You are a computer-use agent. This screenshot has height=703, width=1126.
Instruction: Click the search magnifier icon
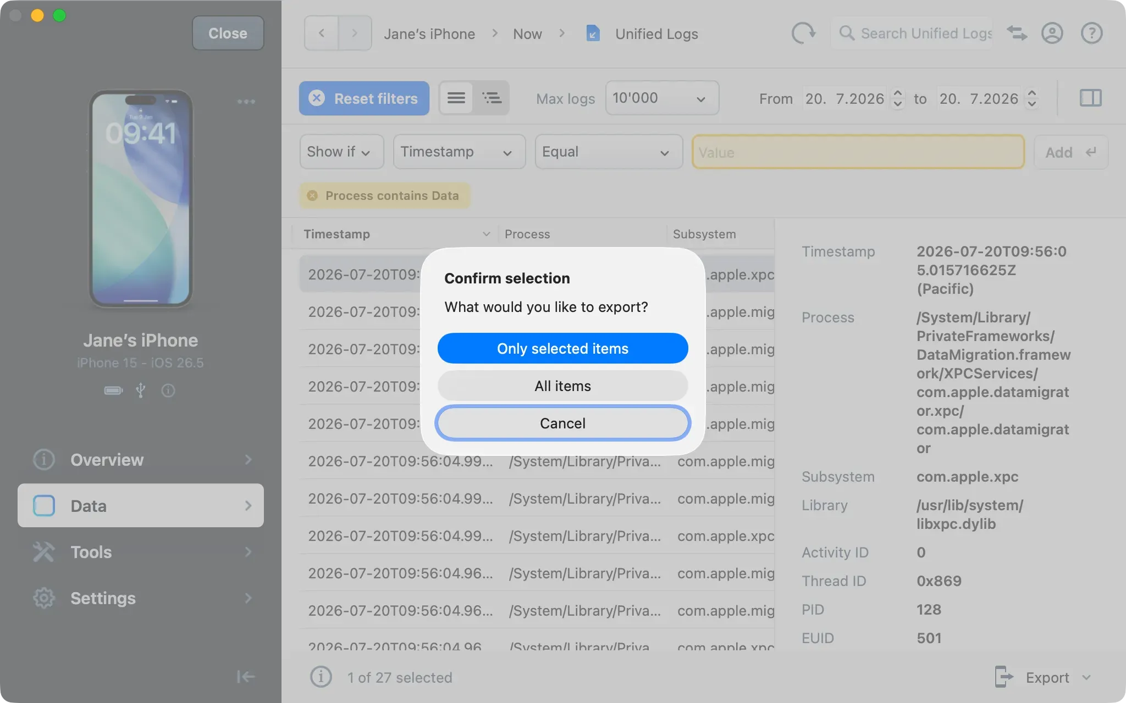[x=847, y=34]
